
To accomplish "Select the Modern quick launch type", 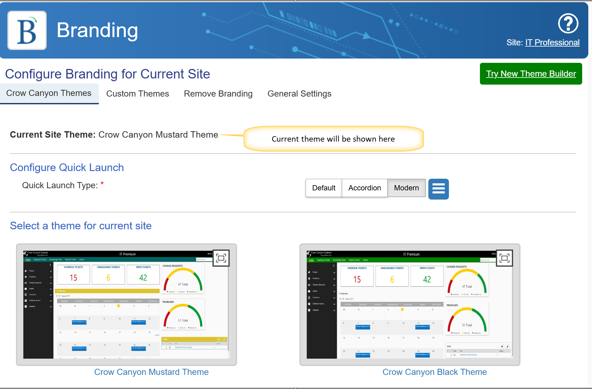I will pos(406,188).
